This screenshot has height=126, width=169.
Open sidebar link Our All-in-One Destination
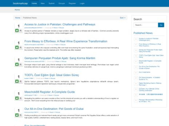149,67
